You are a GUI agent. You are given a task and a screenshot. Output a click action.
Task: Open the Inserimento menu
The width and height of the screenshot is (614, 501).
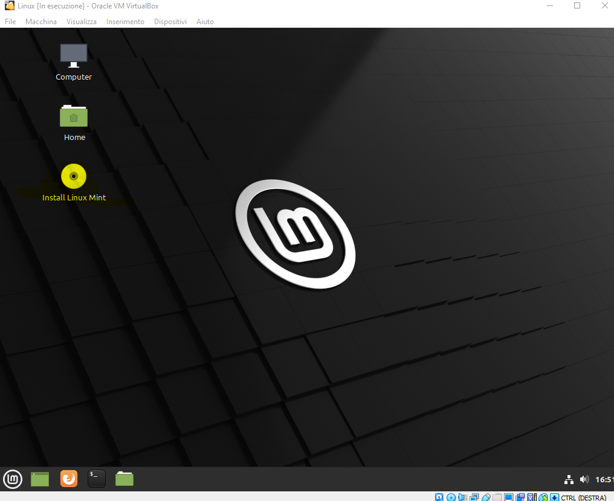(x=125, y=22)
